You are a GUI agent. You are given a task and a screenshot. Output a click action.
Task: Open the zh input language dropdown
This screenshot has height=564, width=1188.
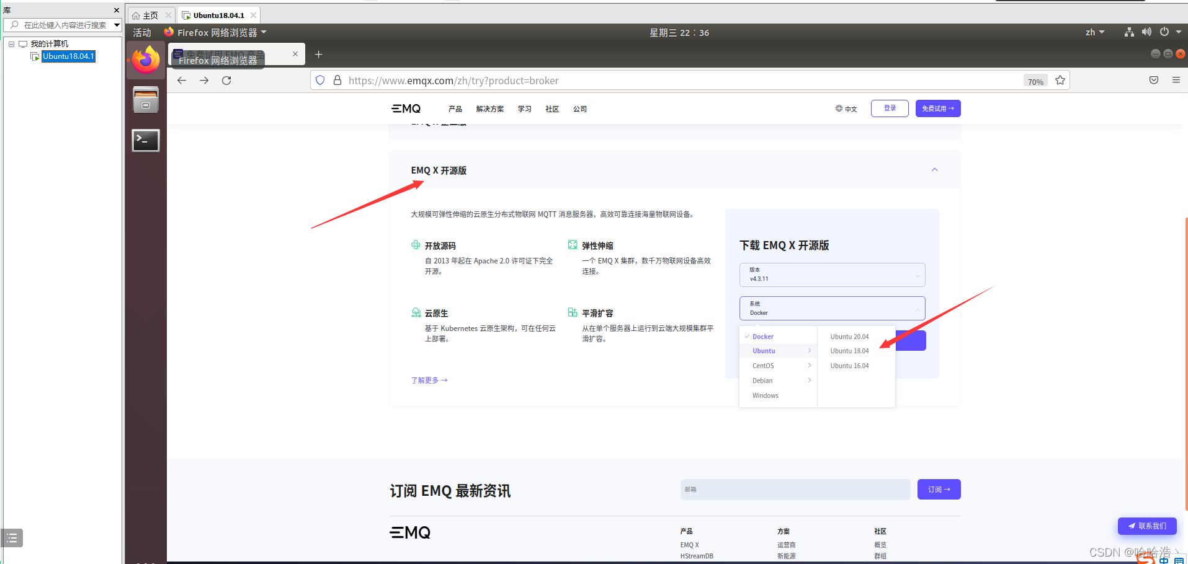1095,32
